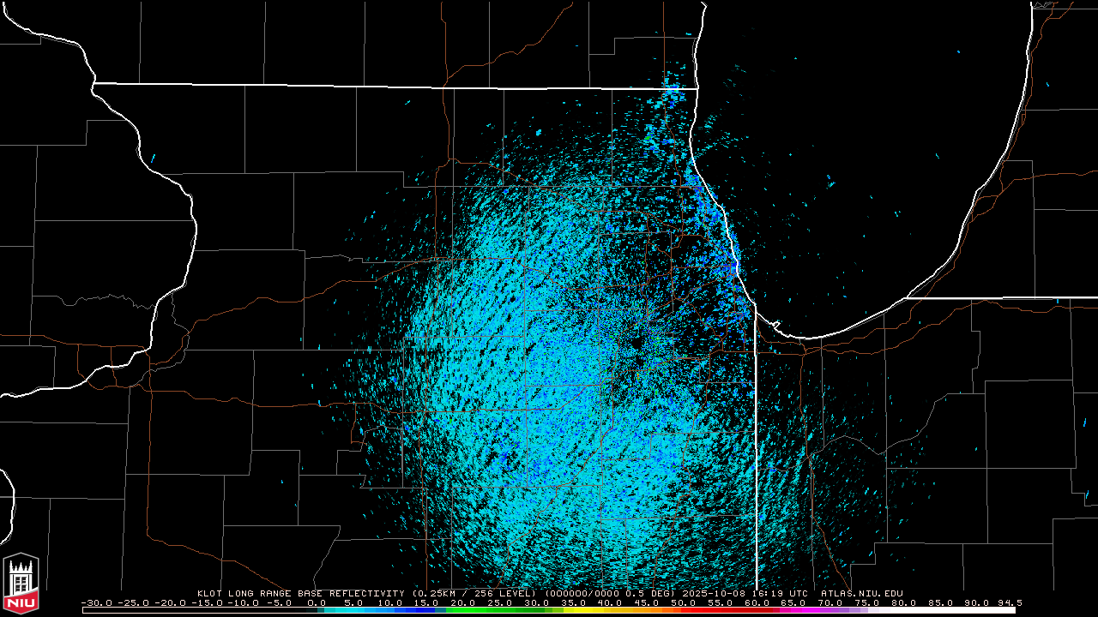Click the -10.0 scale label
Viewport: 1098px width, 617px height.
coord(244,602)
